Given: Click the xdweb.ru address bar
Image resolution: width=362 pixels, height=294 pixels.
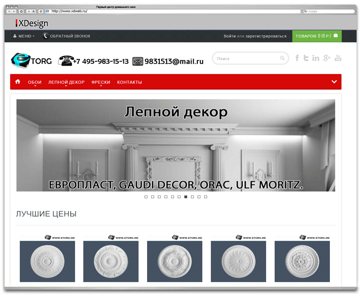Looking at the screenshot, I should point(173,11).
